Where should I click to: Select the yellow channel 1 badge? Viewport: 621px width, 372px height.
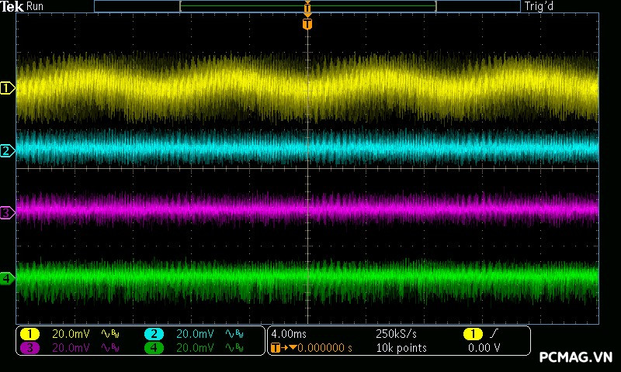29,333
